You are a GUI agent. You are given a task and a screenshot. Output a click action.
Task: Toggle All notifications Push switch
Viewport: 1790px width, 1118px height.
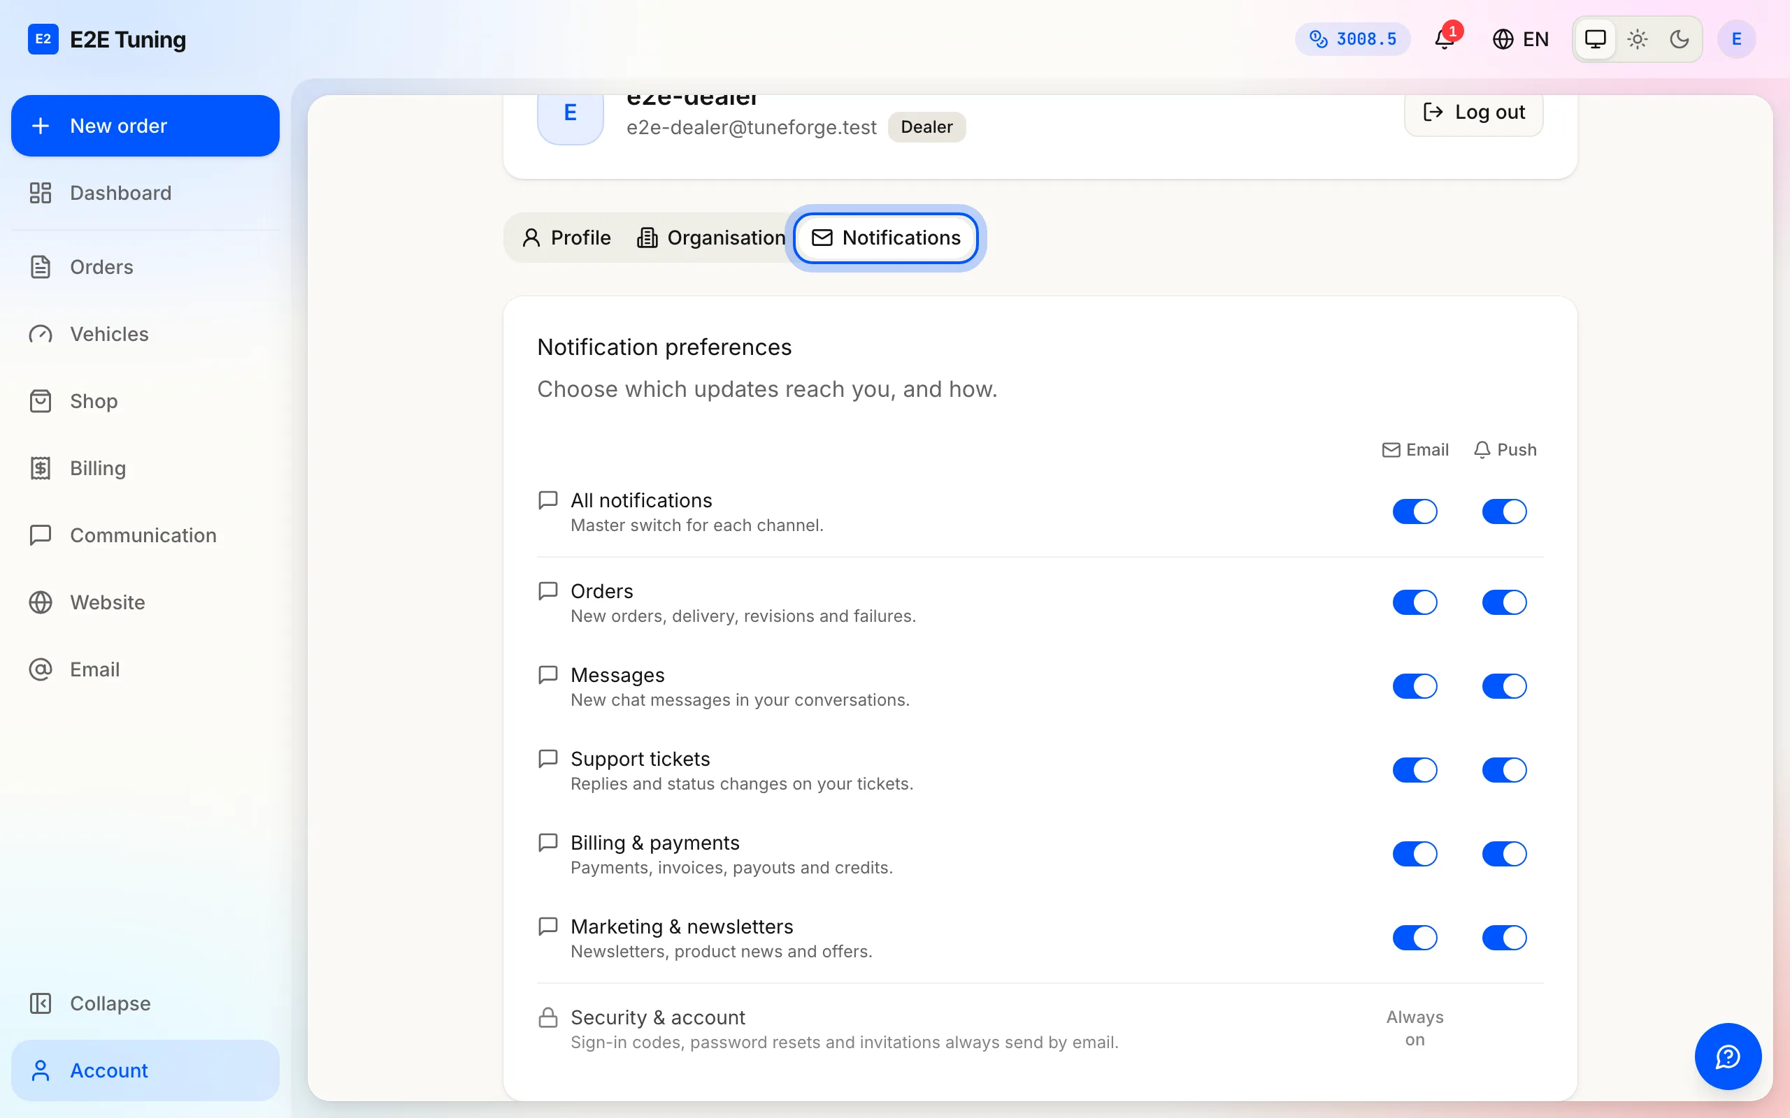[x=1504, y=511]
